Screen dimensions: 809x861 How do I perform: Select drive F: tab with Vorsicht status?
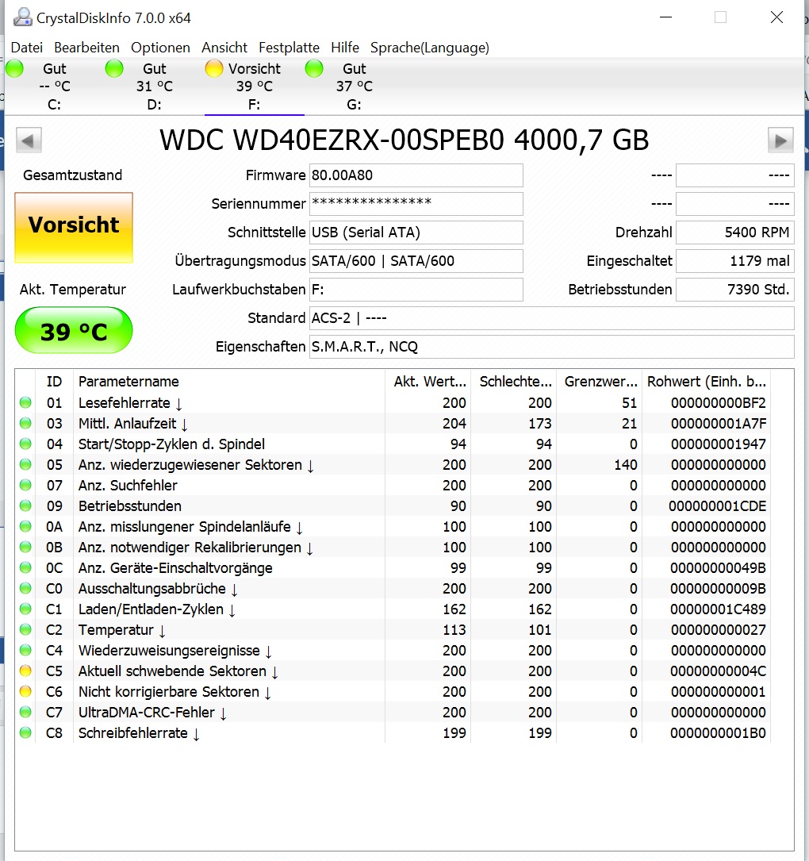tap(254, 86)
